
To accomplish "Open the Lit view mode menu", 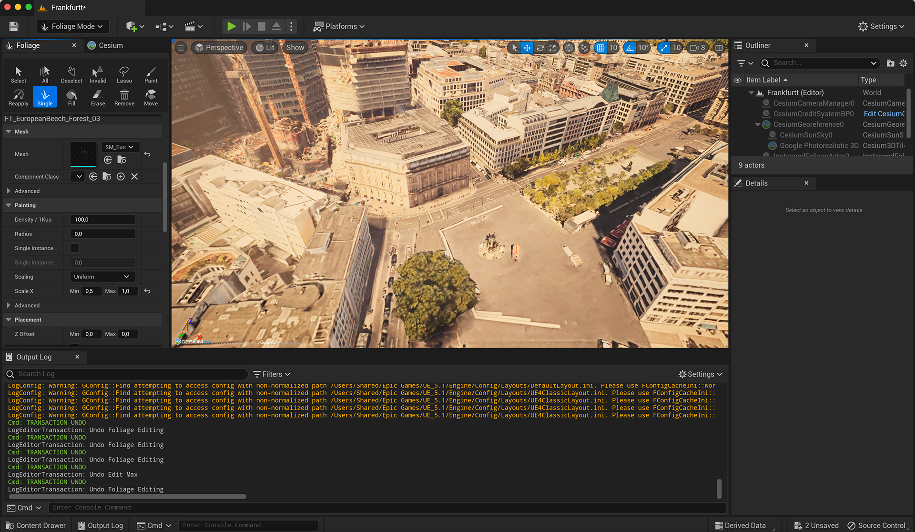I will 265,48.
